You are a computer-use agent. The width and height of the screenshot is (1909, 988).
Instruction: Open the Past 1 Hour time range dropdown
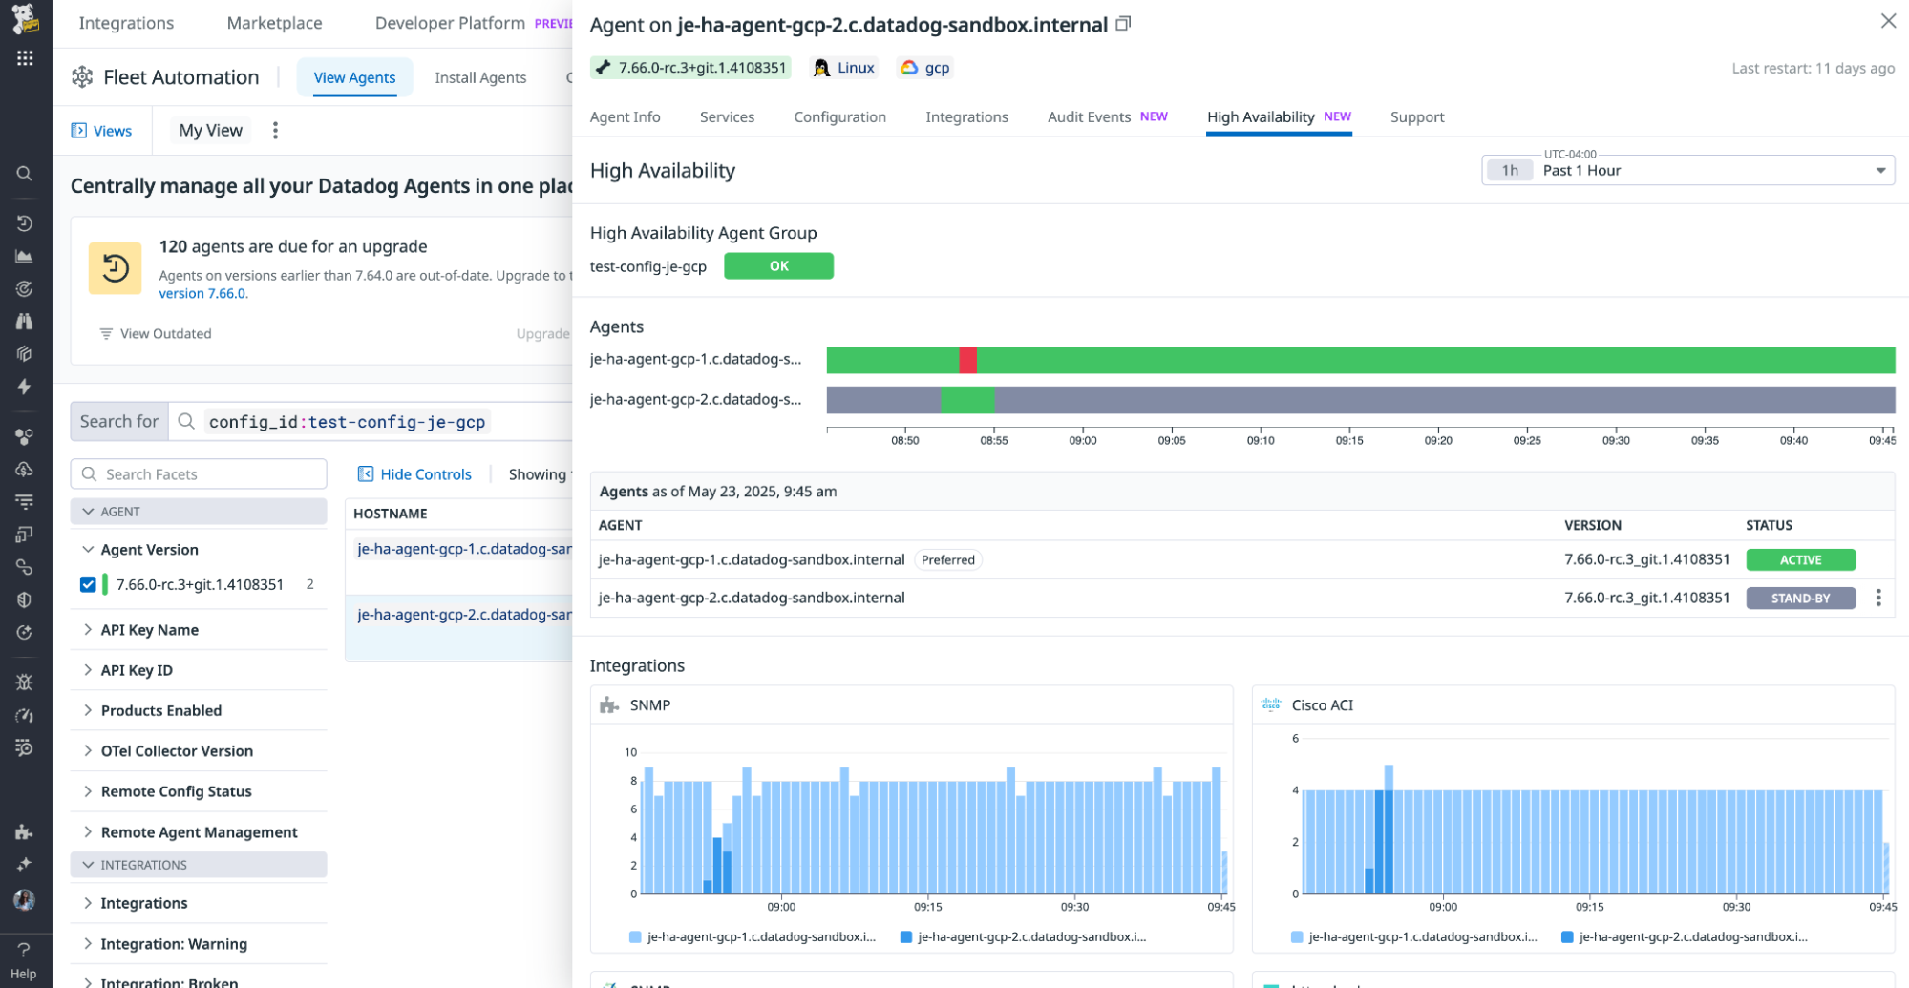(1879, 170)
